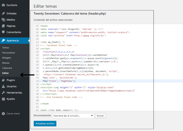Click the Comentarios speech bubble icon

[x=3, y=32]
